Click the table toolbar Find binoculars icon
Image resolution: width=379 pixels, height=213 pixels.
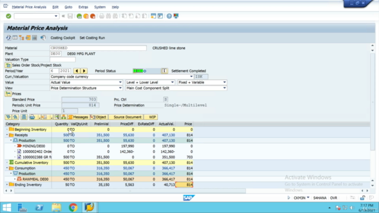tap(24, 117)
